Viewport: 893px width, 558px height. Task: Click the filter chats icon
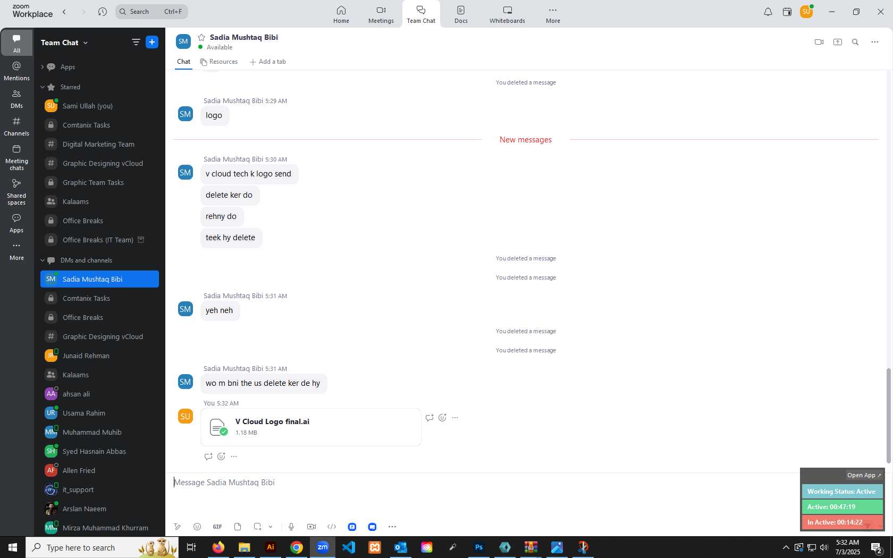(136, 42)
